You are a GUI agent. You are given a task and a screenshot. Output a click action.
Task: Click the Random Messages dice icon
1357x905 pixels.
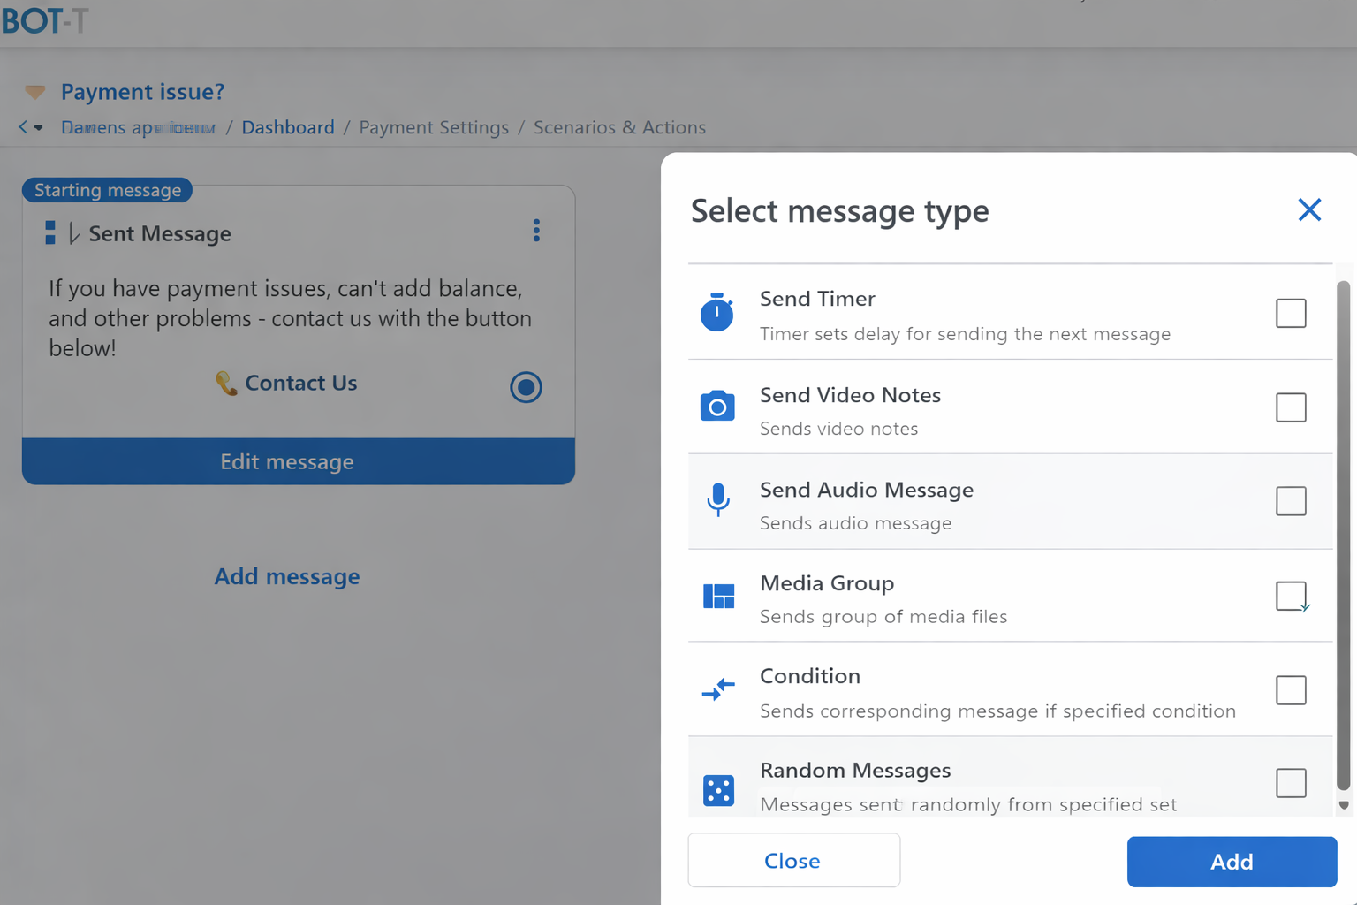pyautogui.click(x=718, y=789)
